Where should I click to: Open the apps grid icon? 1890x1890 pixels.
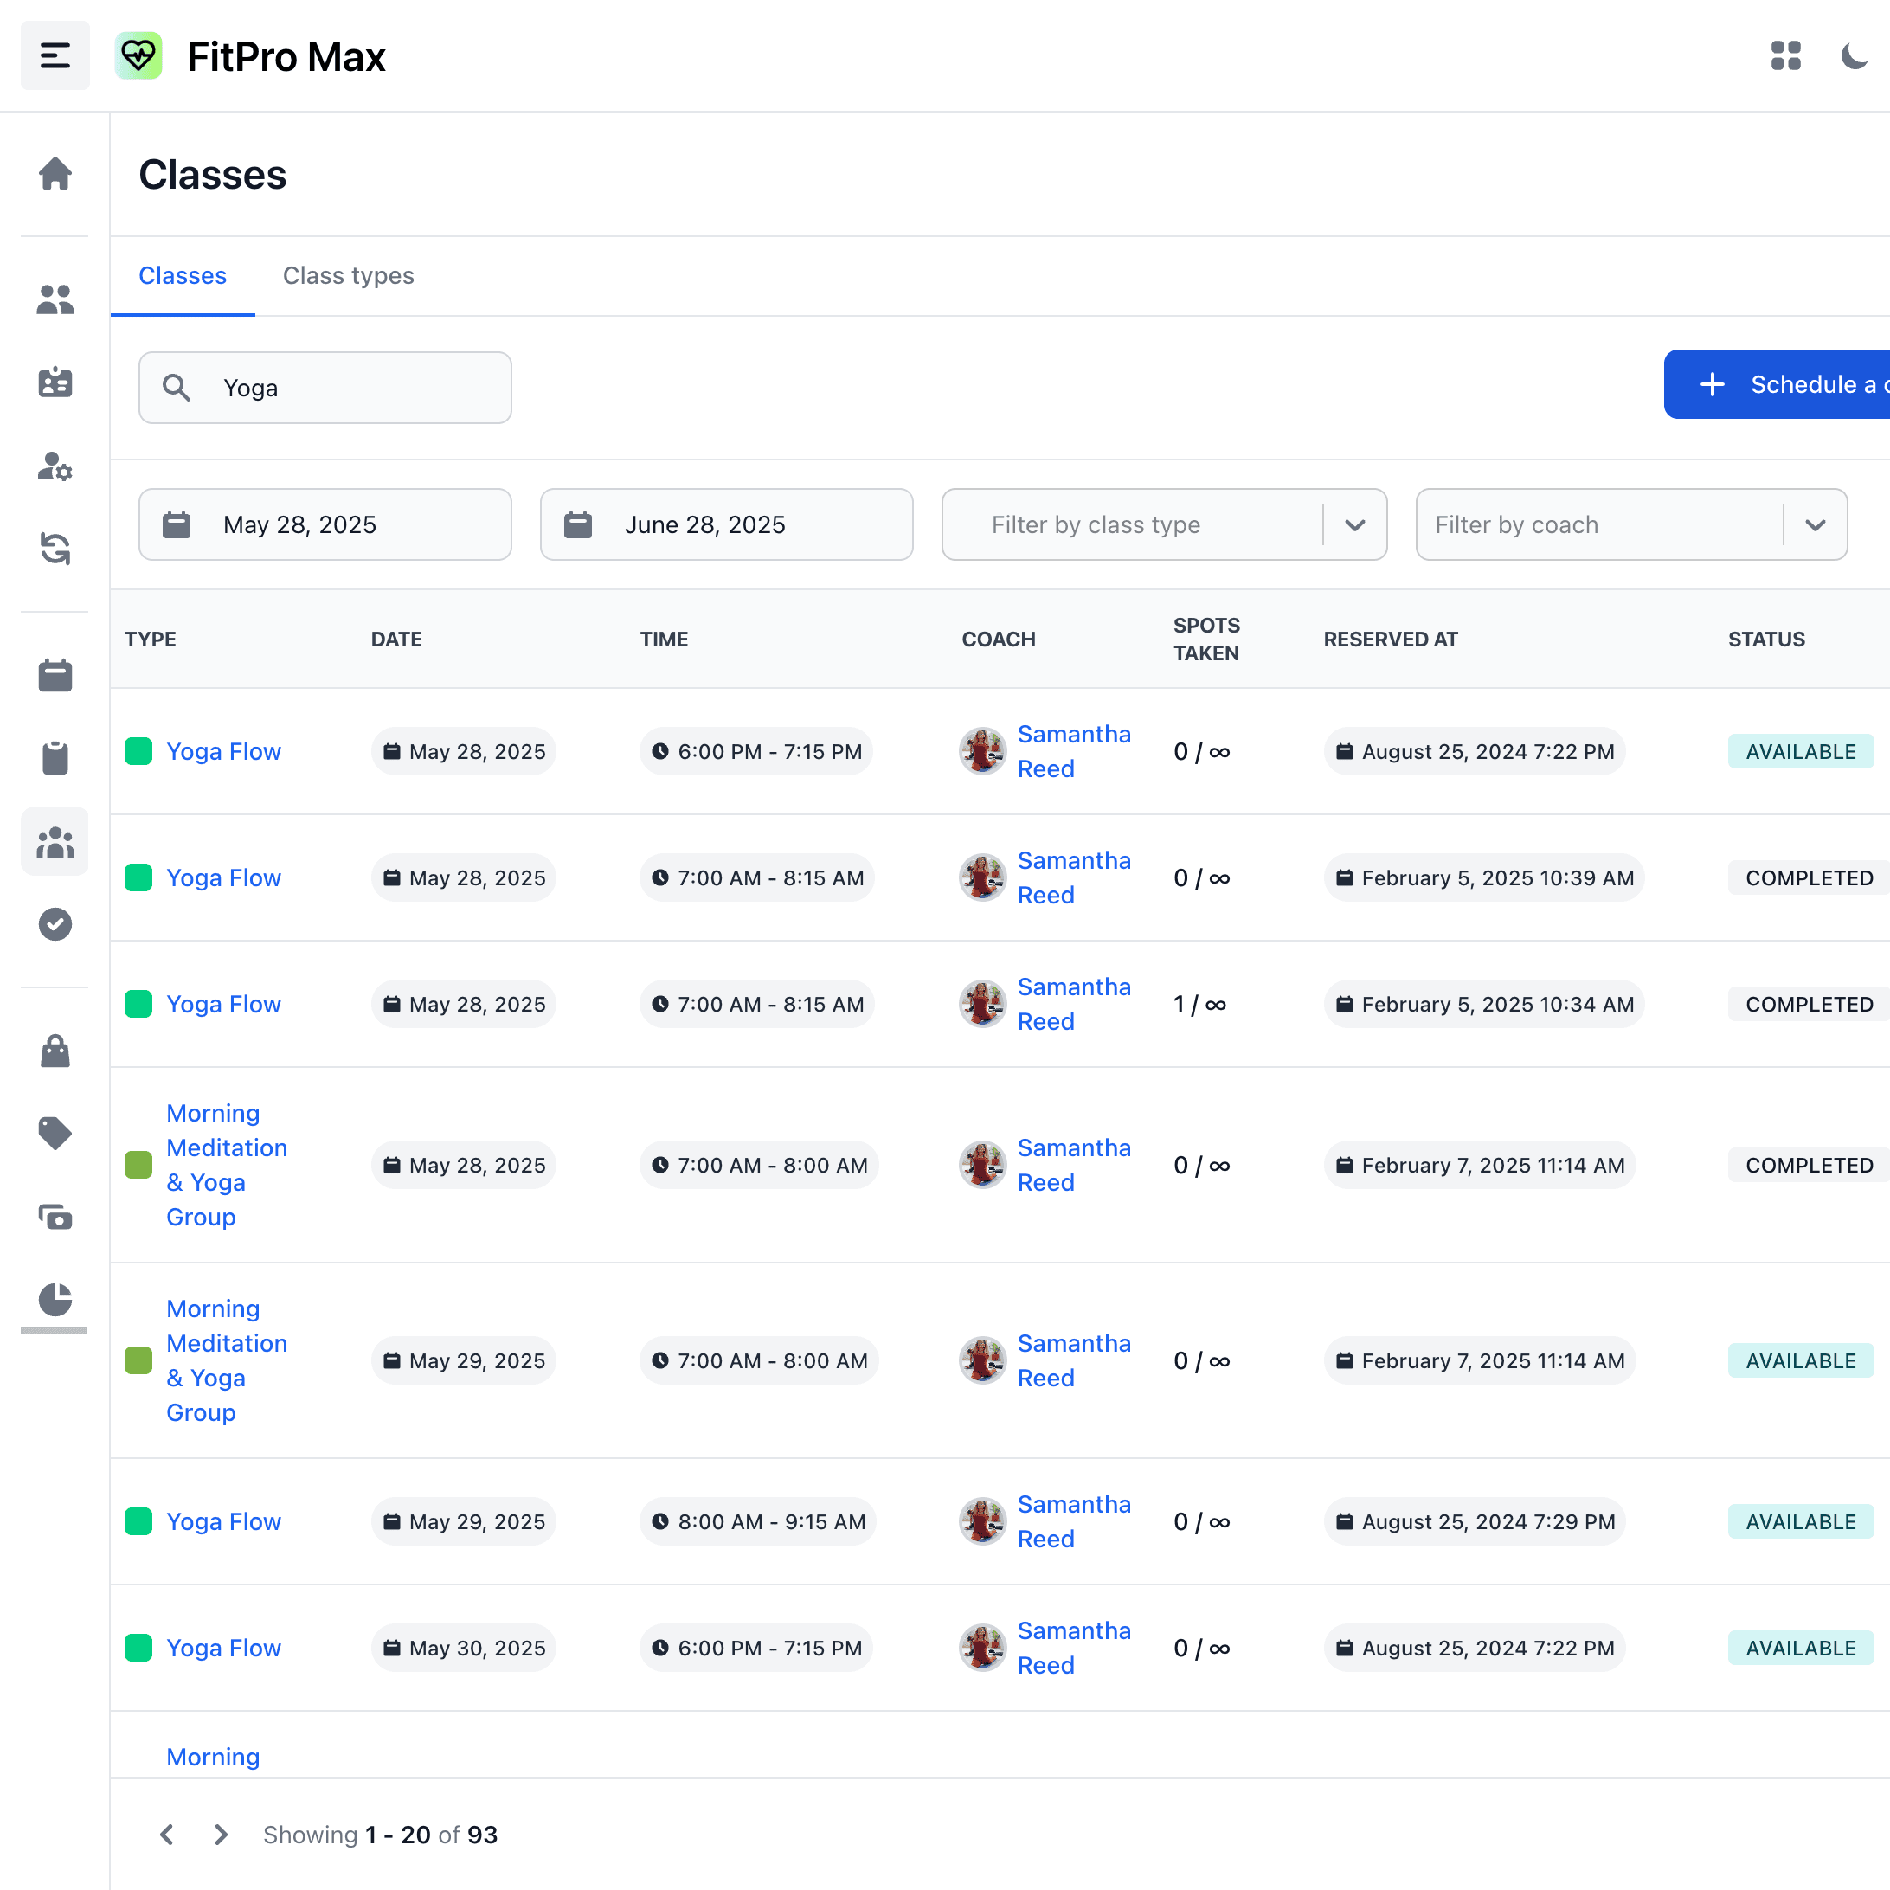[1785, 55]
